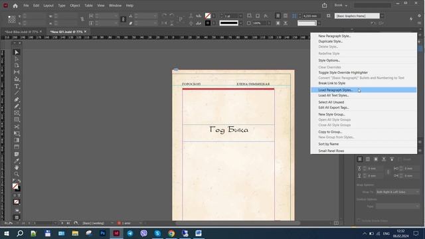Select the Pen tool
The height and width of the screenshot is (239, 425).
[x=17, y=100]
